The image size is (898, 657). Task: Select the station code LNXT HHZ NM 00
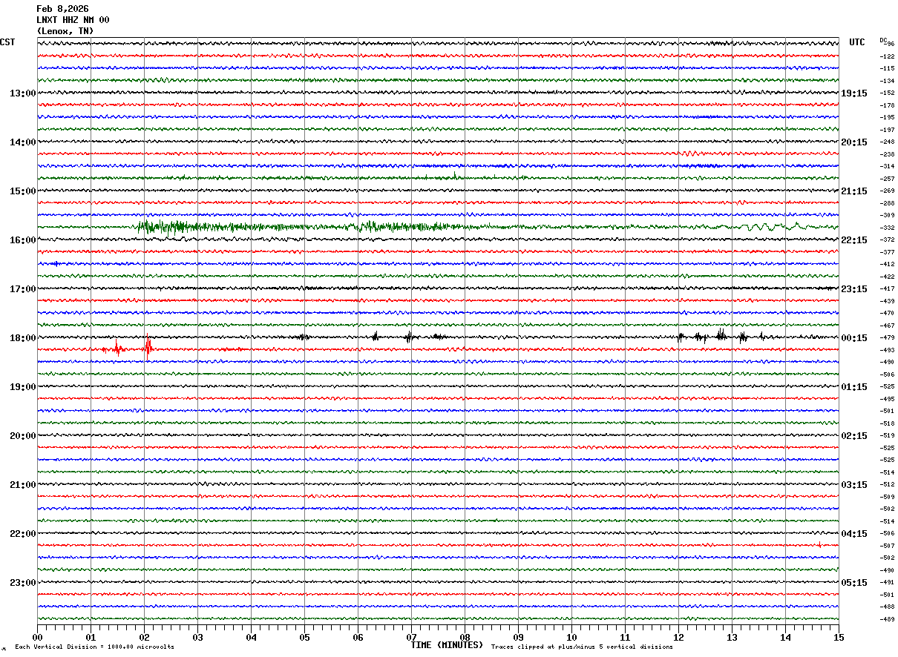point(73,20)
